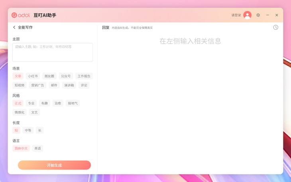
Task: Click into the 主题 topic input box
Action: coord(53,52)
